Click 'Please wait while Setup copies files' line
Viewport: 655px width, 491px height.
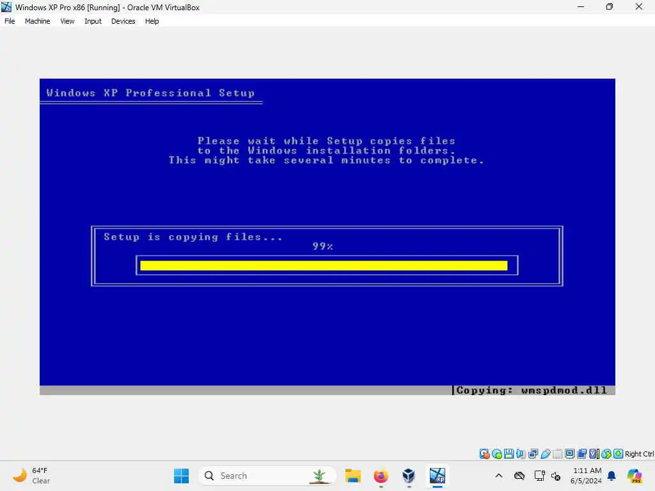[x=326, y=141]
